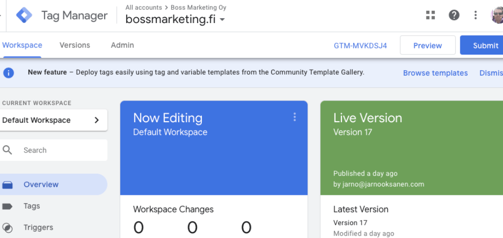This screenshot has height=238, width=503.
Task: Click Version 17 on the Live Version card
Action: (x=353, y=132)
